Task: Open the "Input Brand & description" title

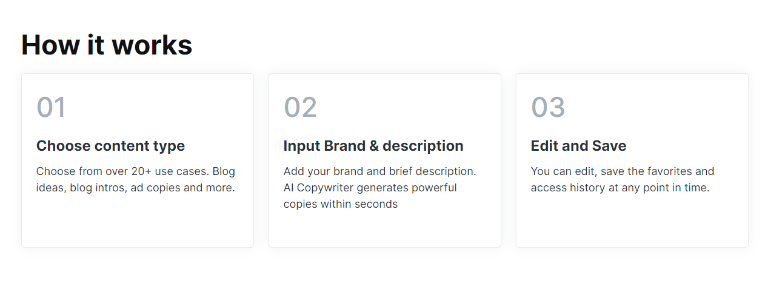Action: pyautogui.click(x=373, y=146)
